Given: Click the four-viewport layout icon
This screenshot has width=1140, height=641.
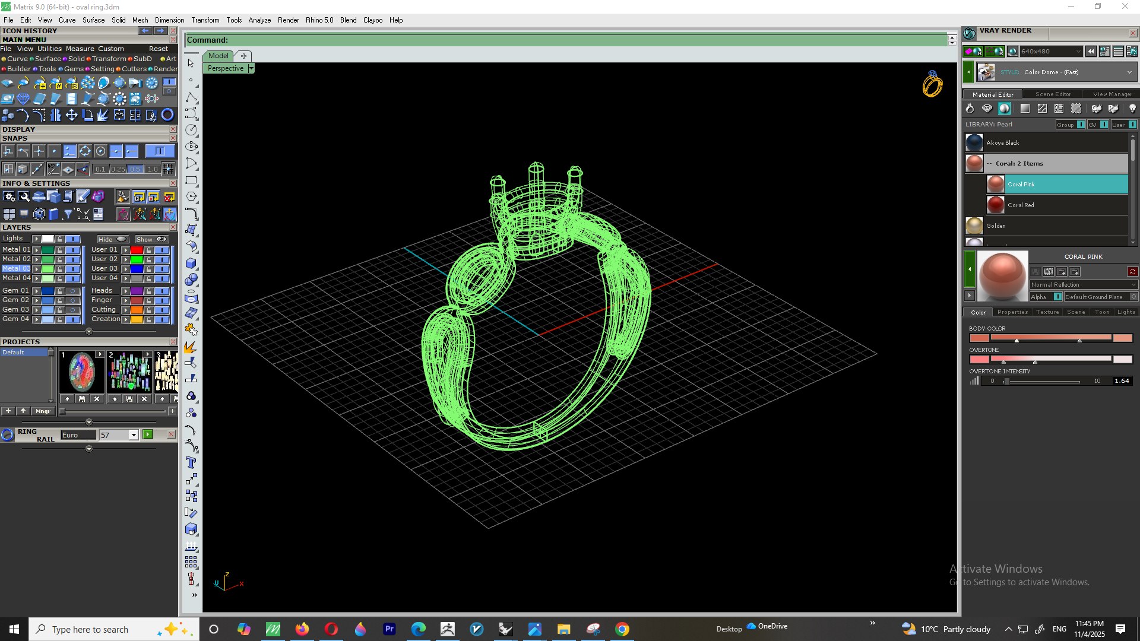Looking at the screenshot, I should 9,214.
